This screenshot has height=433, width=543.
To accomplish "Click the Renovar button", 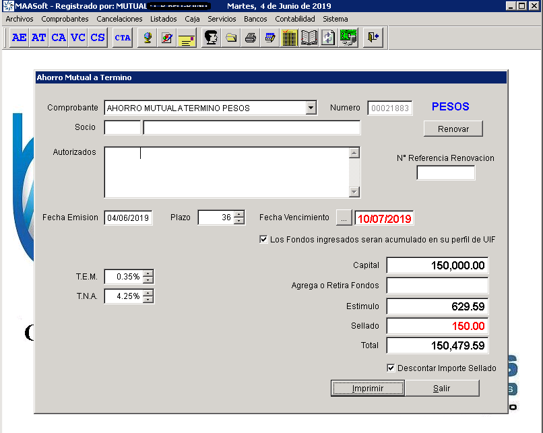I will coord(453,128).
